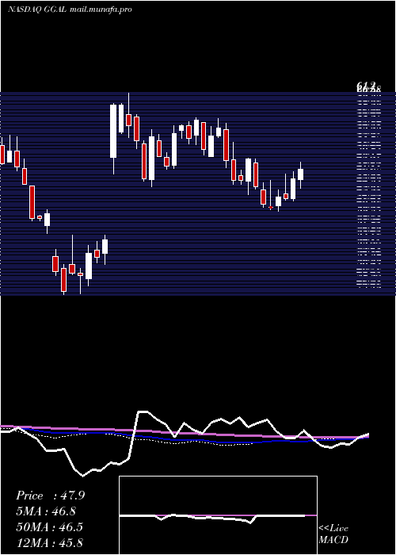Click the '12MA : 45.8' value

point(49,542)
